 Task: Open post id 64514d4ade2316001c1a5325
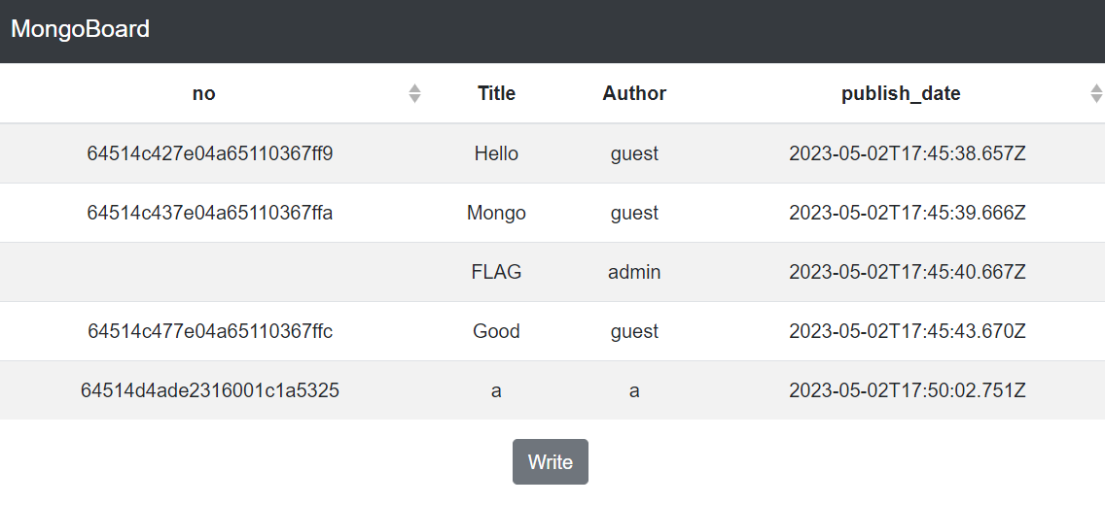210,390
